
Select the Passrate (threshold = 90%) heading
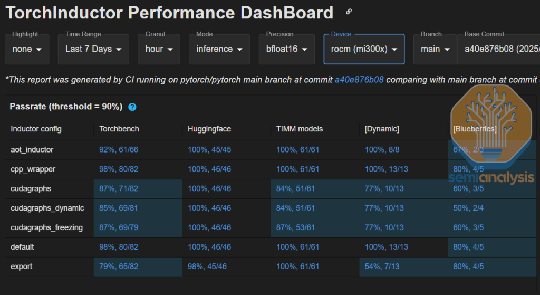[66, 107]
